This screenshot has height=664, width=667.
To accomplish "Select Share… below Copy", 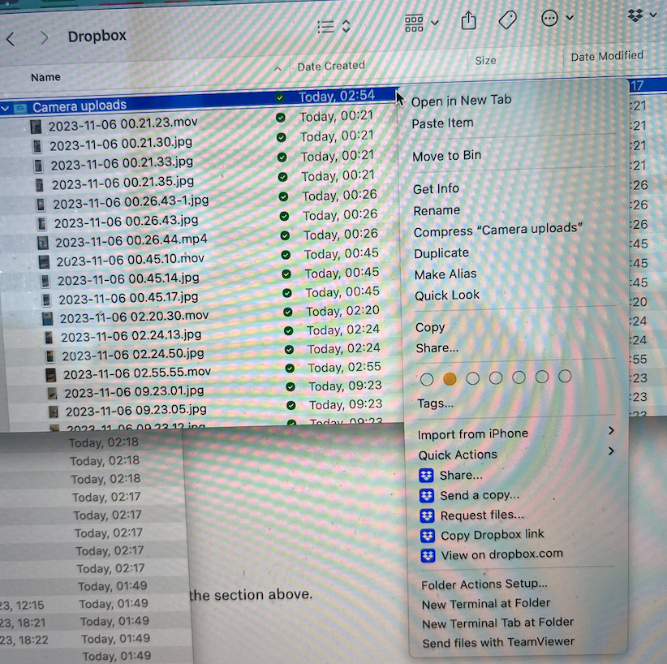I will tap(437, 348).
